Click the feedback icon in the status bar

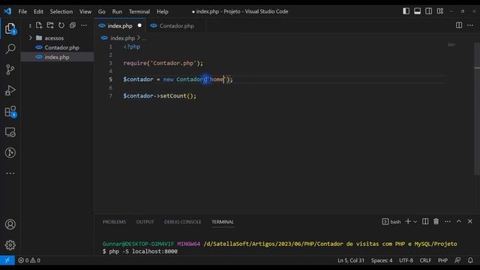(x=457, y=260)
